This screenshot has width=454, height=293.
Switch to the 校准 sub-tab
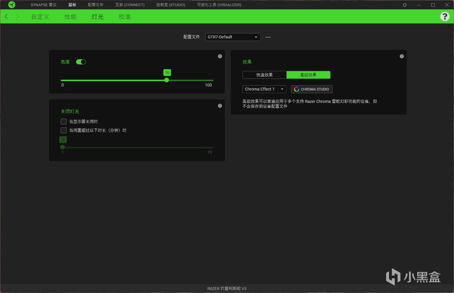125,17
